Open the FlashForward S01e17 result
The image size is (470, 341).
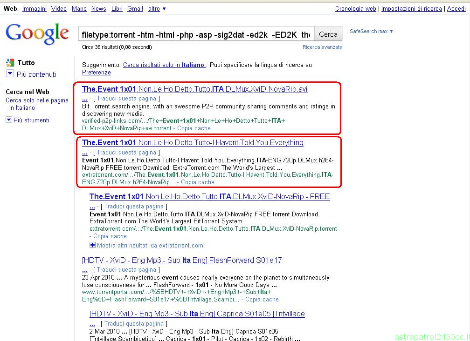[x=182, y=260]
